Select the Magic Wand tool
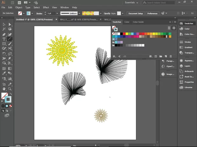 4,29
